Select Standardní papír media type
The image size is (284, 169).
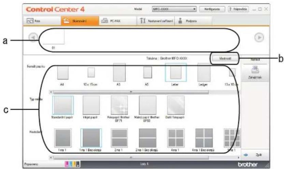[63, 105]
